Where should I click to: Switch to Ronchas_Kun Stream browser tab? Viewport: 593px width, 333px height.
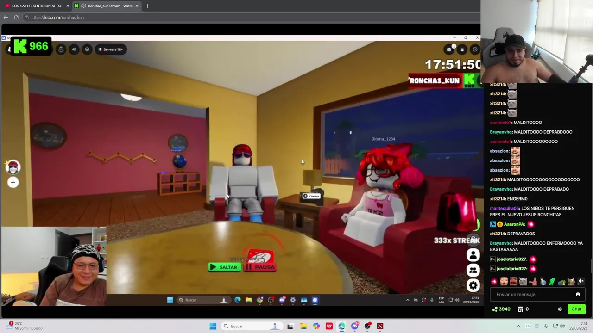(x=106, y=6)
